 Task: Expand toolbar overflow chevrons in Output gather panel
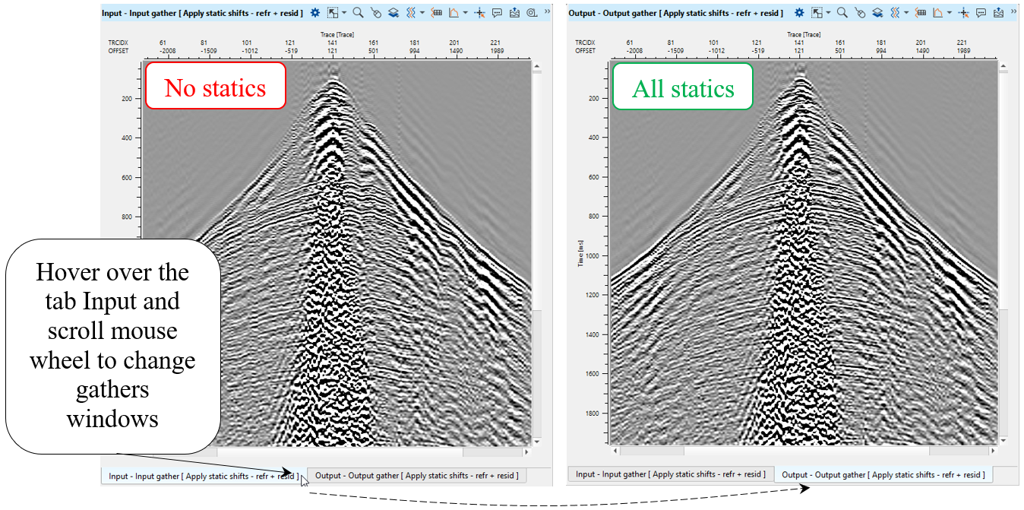pos(1014,11)
